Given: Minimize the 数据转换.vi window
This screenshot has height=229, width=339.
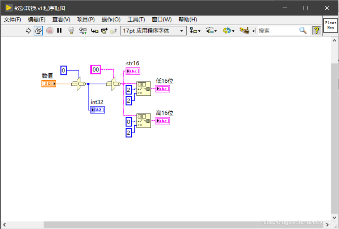Looking at the screenshot, I should point(285,8).
